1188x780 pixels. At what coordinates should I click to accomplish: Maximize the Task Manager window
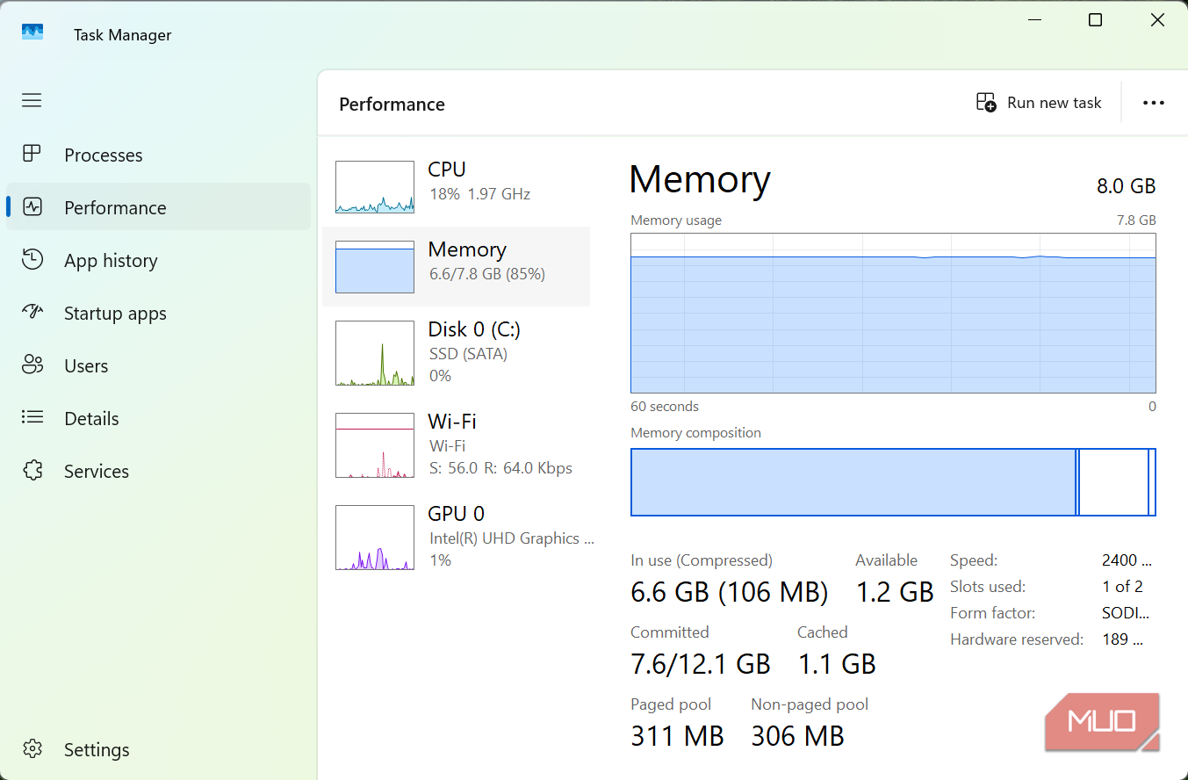(1095, 19)
